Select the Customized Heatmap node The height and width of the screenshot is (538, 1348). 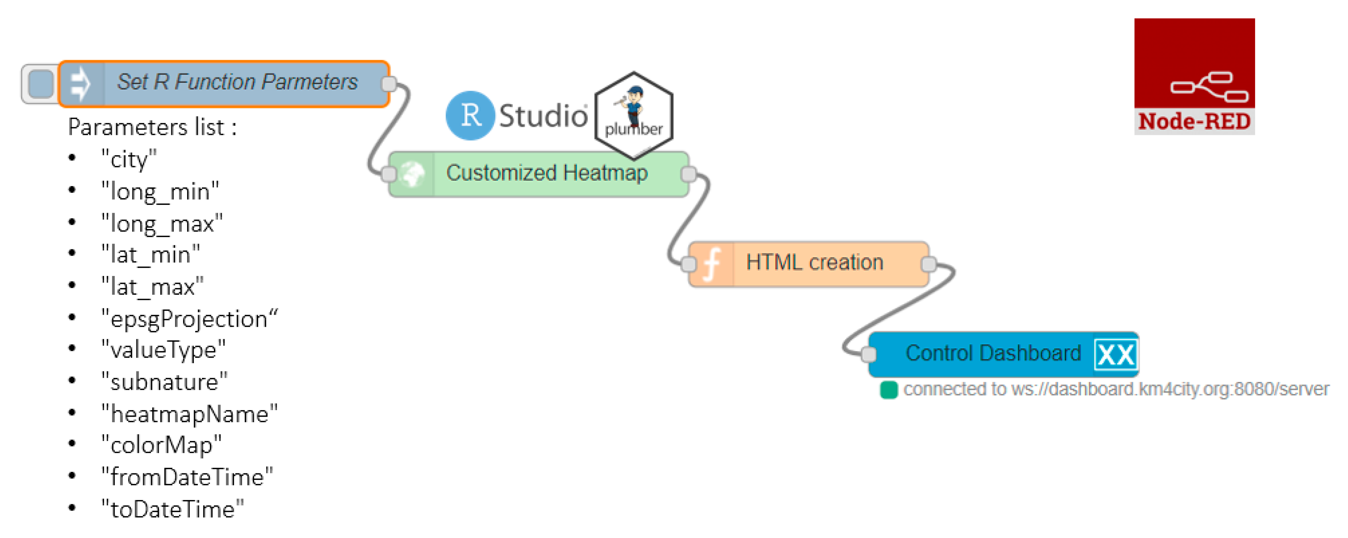(547, 174)
